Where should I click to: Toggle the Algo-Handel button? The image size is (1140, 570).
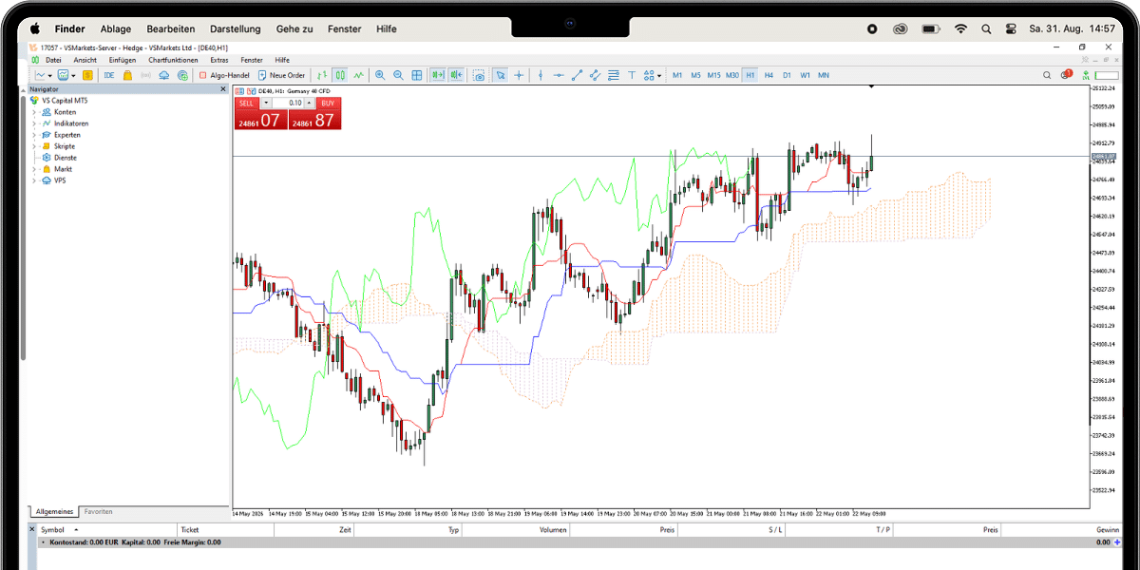click(x=223, y=75)
